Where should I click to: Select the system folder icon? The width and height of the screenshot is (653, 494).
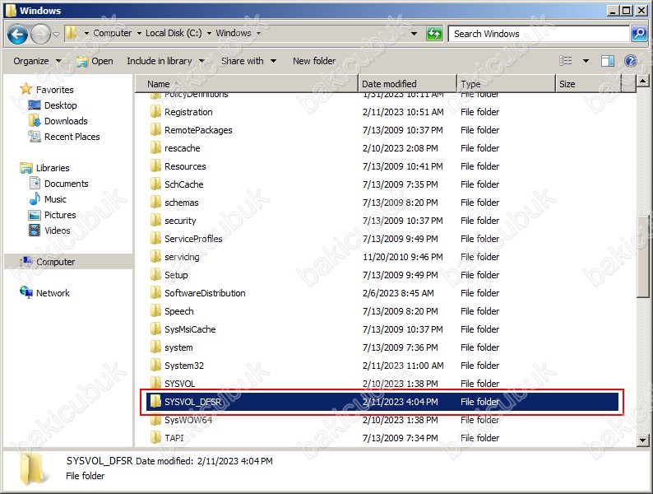[155, 347]
